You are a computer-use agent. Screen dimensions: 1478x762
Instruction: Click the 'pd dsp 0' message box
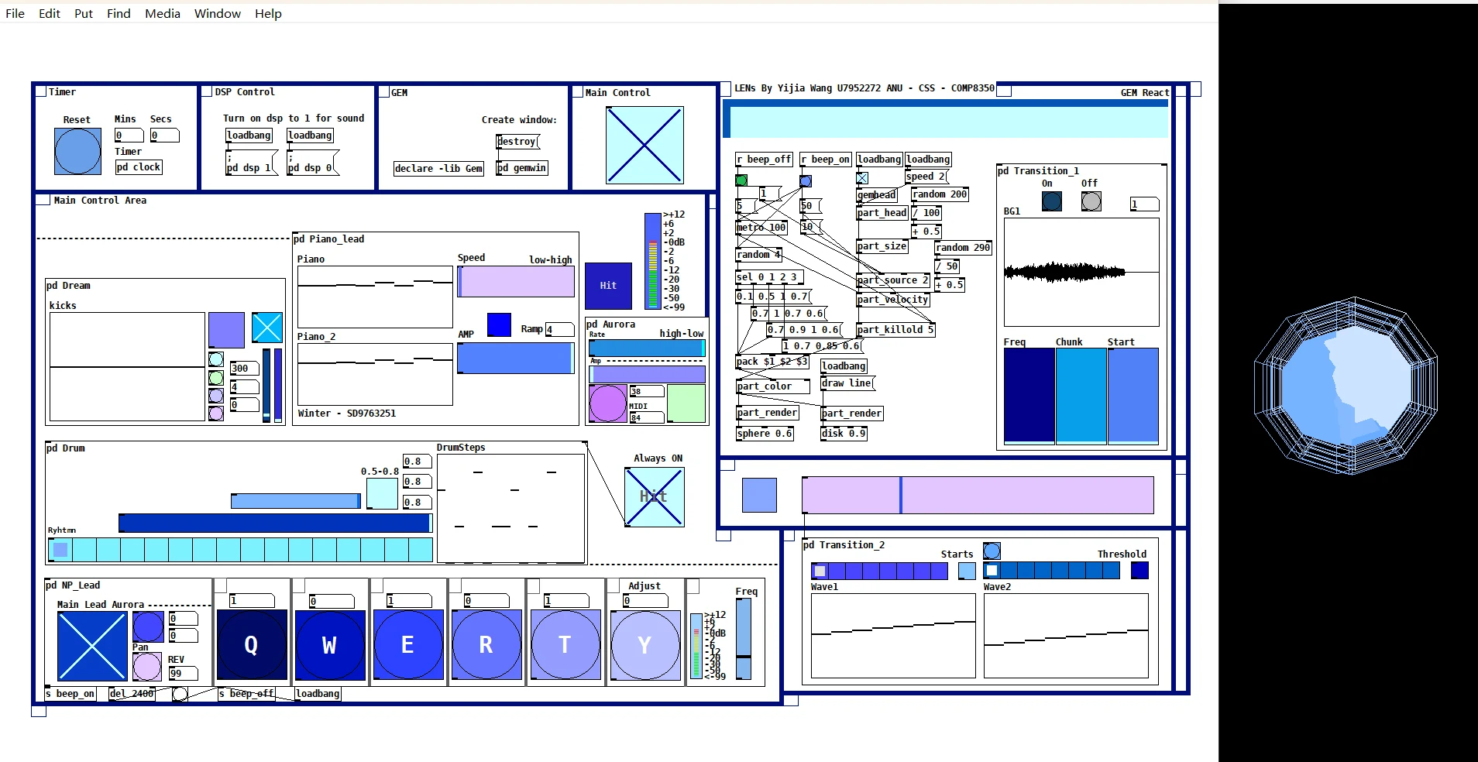[x=313, y=163]
